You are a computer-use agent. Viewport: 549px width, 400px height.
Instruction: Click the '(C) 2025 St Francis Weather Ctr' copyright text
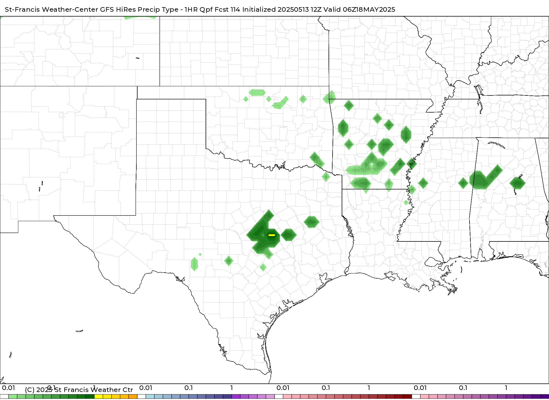[79, 390]
